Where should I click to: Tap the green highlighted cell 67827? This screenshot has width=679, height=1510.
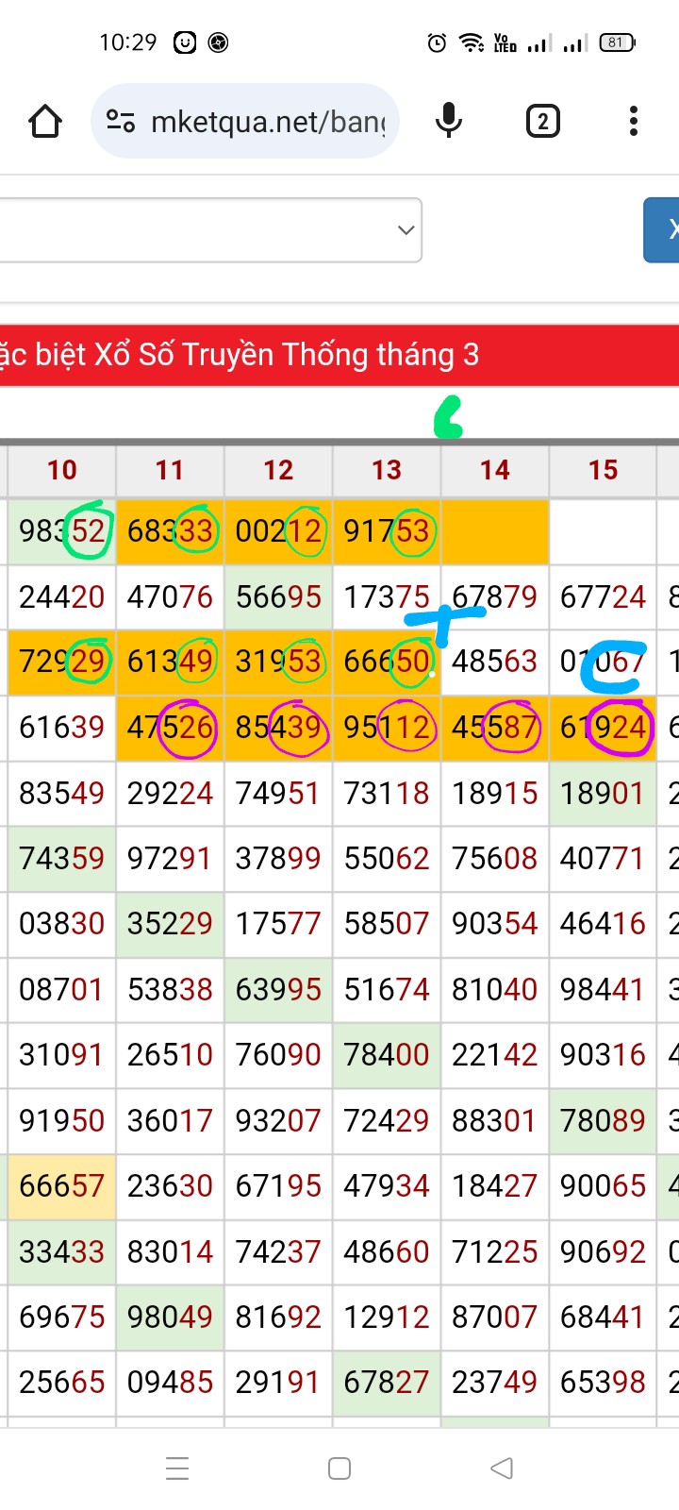click(387, 1383)
